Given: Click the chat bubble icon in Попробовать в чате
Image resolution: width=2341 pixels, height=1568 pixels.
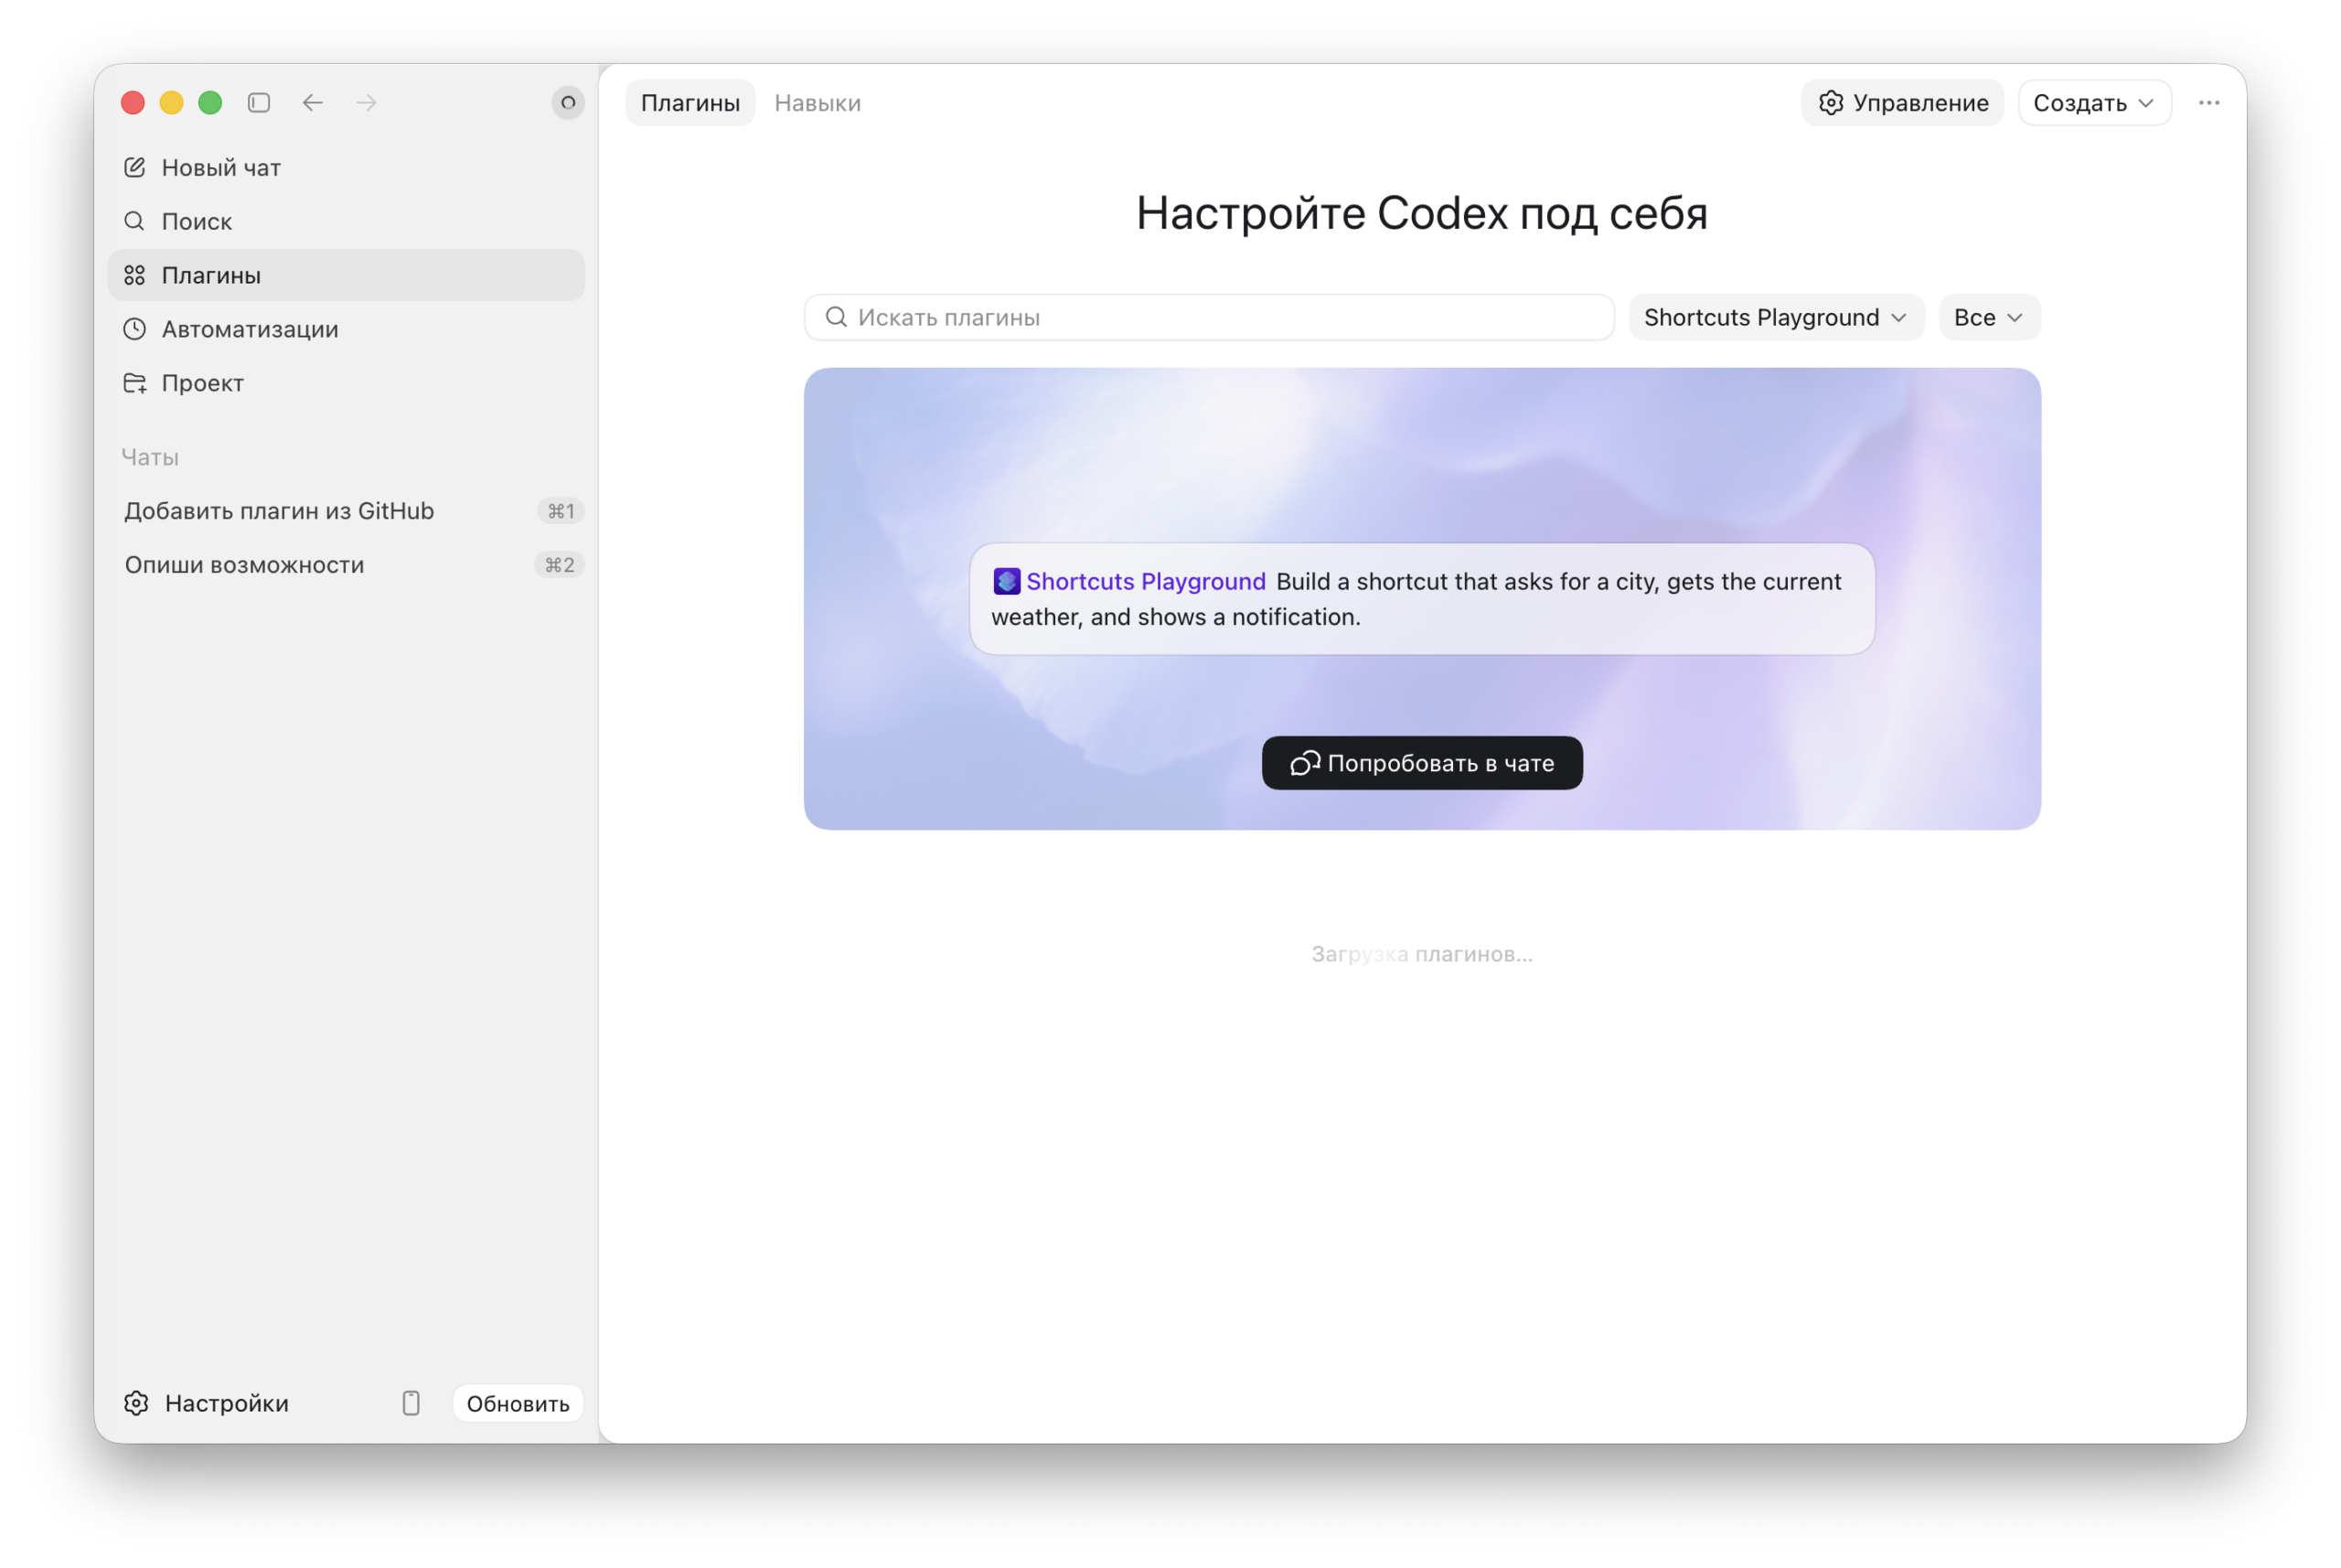Looking at the screenshot, I should [x=1304, y=763].
